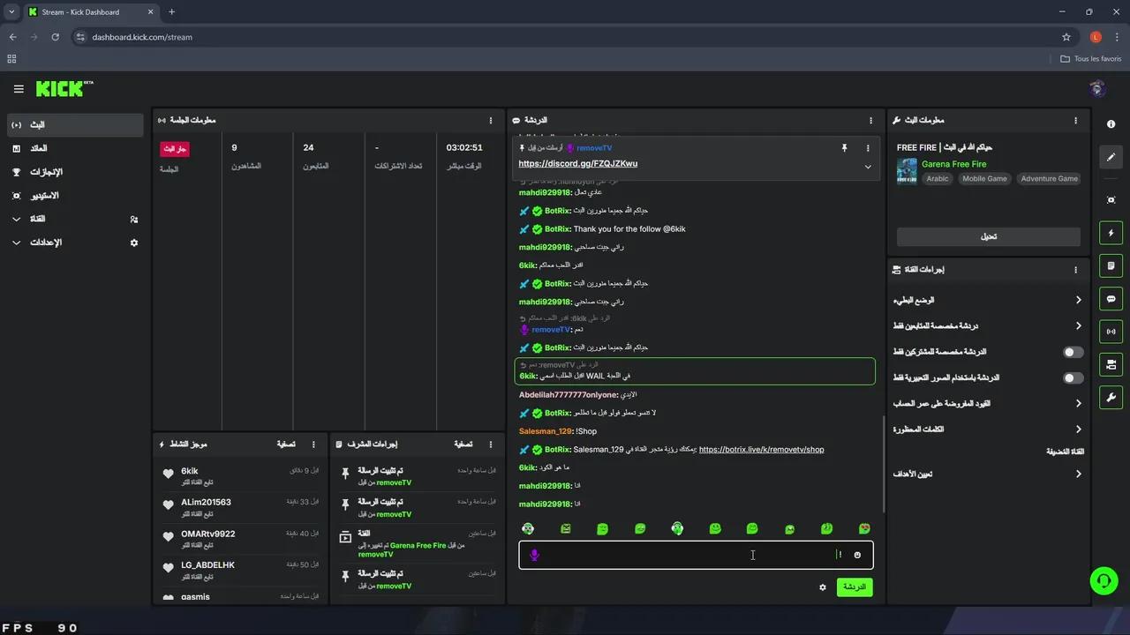Toggle the wrench widget in right sidebar

click(1111, 397)
